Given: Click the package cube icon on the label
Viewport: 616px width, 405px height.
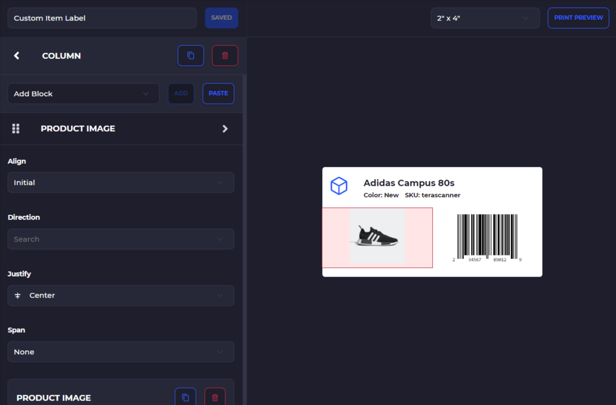Looking at the screenshot, I should click(339, 185).
